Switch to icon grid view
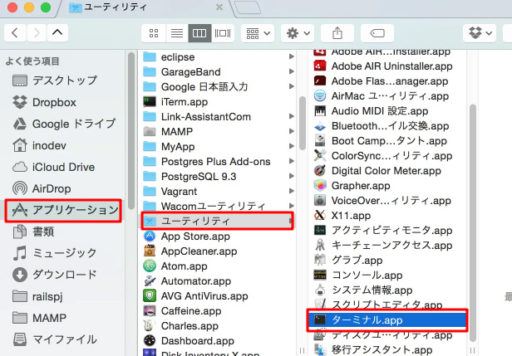 coord(154,33)
